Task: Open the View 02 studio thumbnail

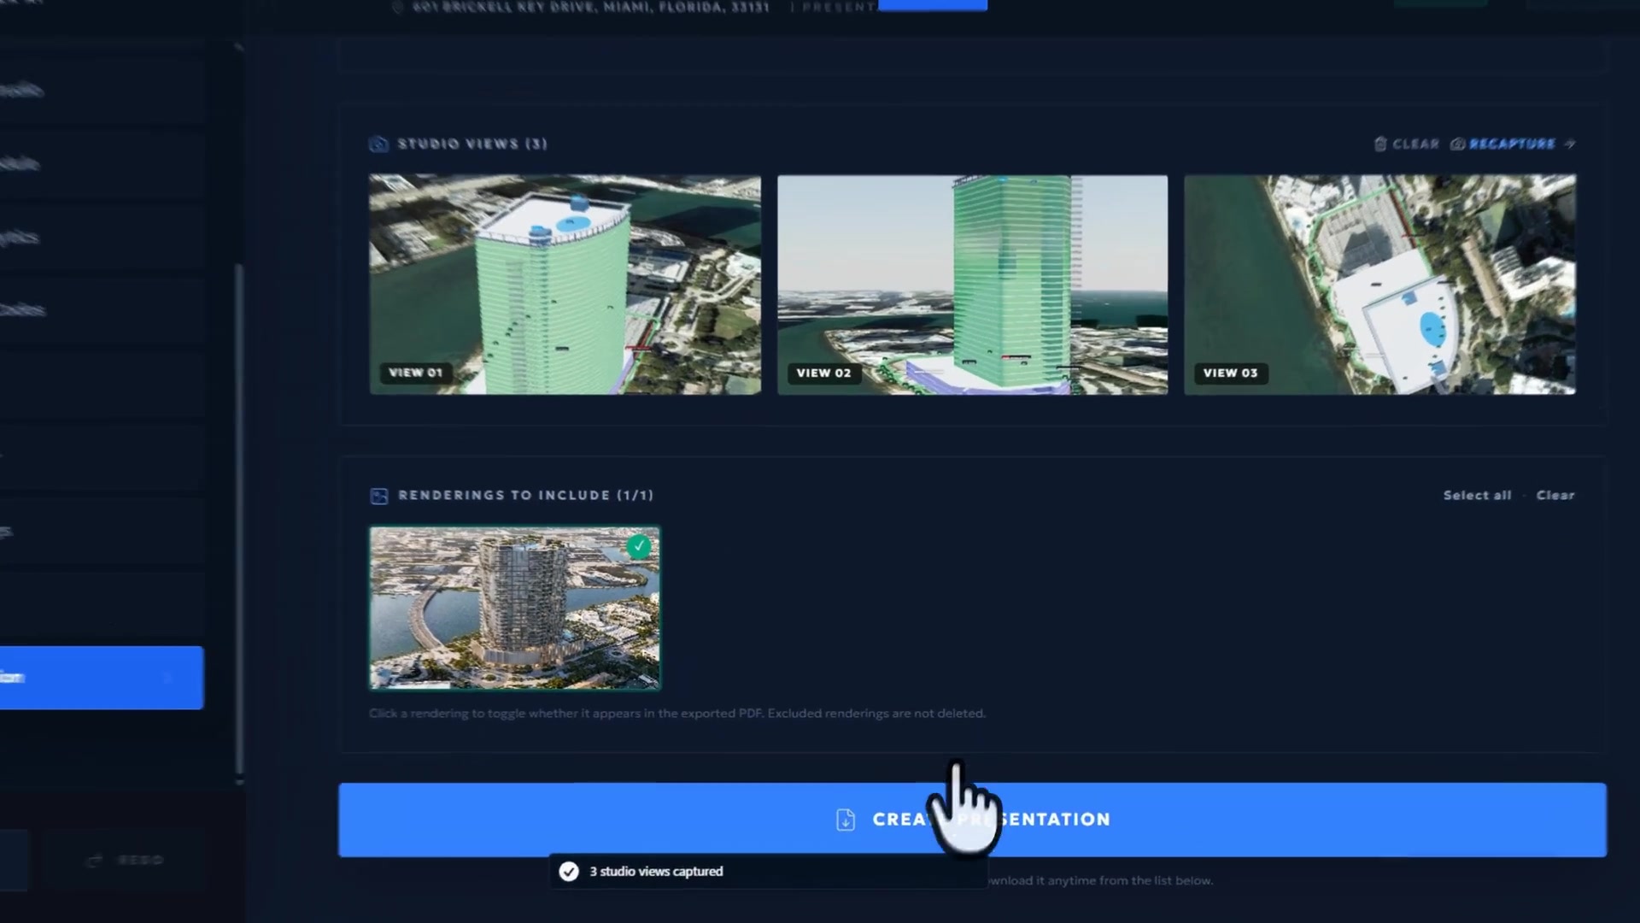Action: 972,285
